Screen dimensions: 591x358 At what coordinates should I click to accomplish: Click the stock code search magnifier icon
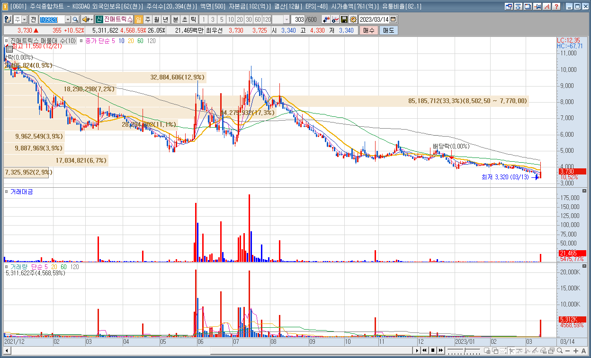click(75, 19)
